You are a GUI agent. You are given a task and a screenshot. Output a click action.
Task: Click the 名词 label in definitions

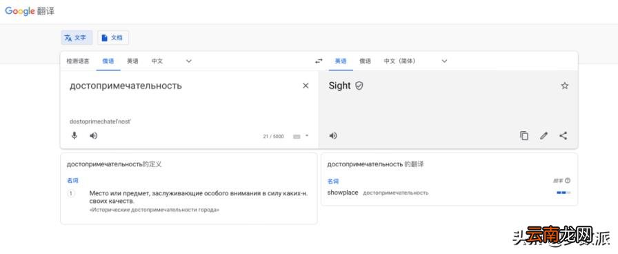pyautogui.click(x=72, y=181)
